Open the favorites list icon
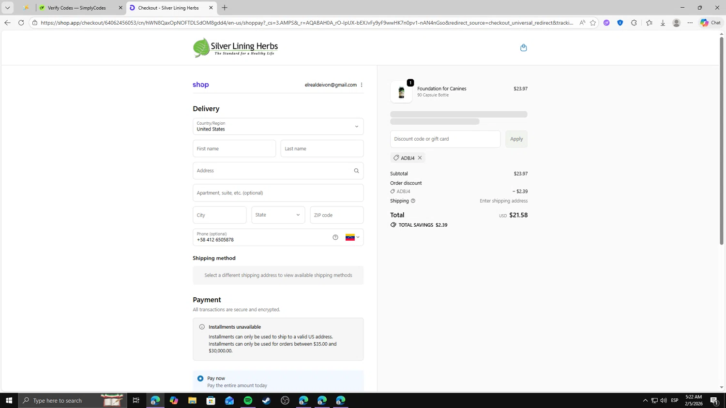 pos(649,23)
